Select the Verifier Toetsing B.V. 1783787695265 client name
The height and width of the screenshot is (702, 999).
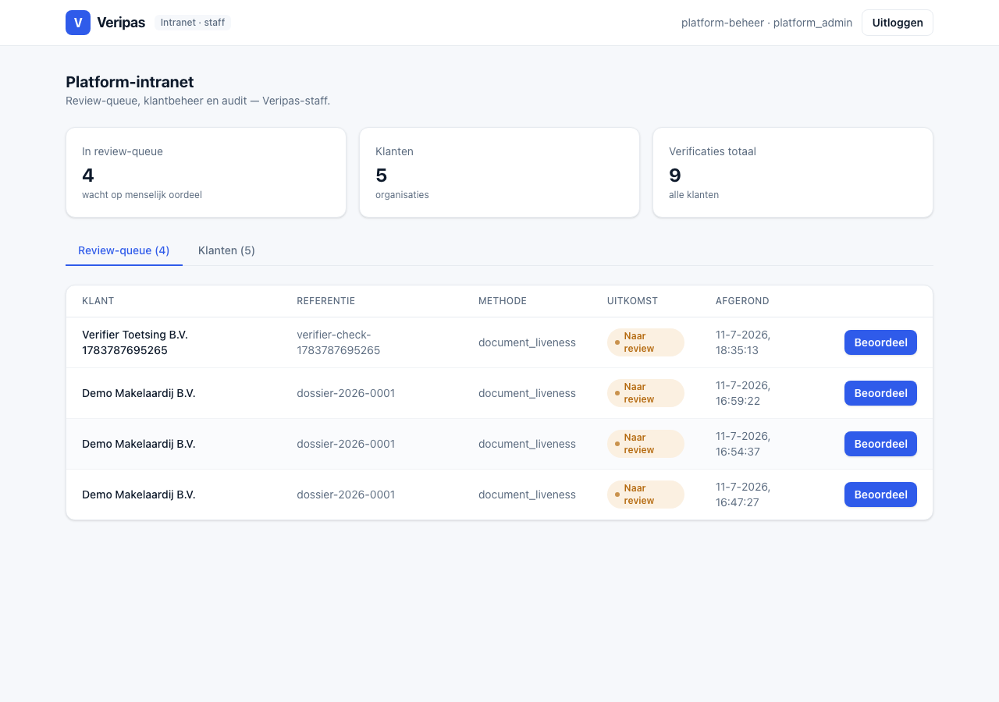[135, 342]
